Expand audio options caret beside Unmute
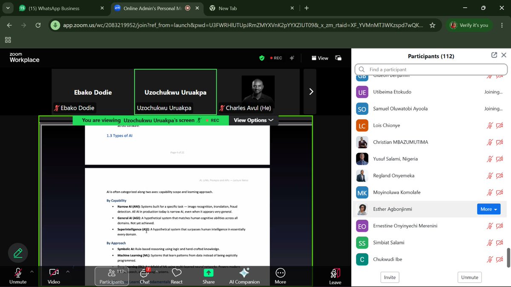511x287 pixels. [x=32, y=271]
